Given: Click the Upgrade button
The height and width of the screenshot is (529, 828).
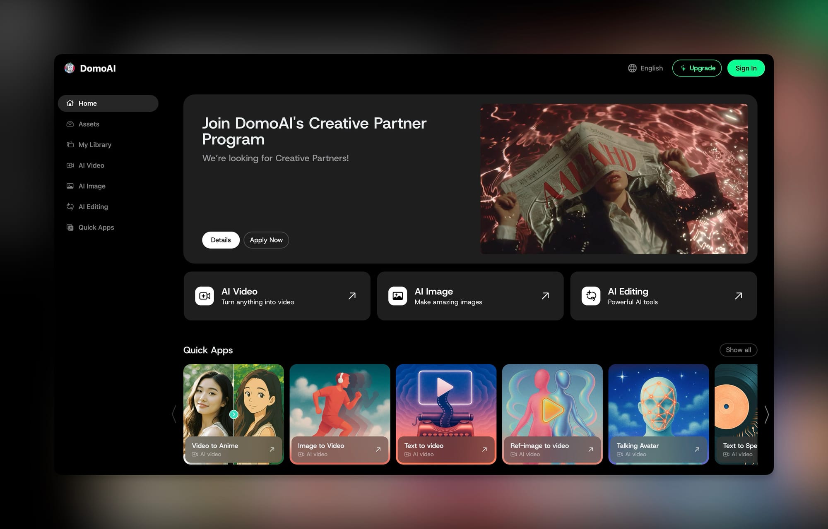Looking at the screenshot, I should click(x=697, y=68).
